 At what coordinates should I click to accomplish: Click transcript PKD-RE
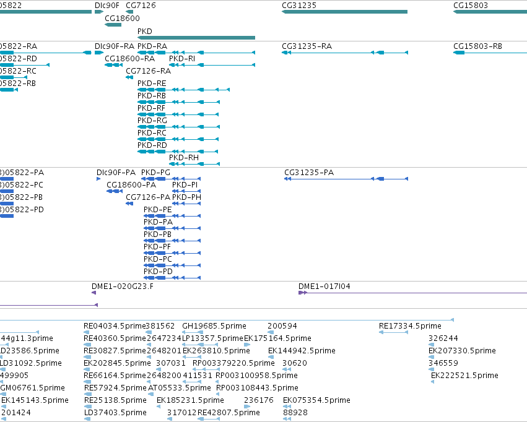[183, 90]
